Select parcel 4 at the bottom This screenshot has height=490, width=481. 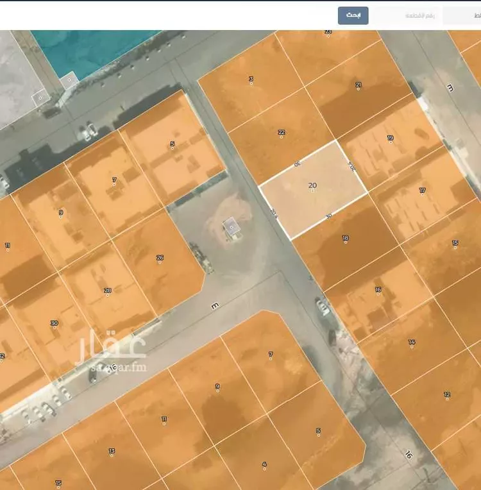[x=264, y=468]
